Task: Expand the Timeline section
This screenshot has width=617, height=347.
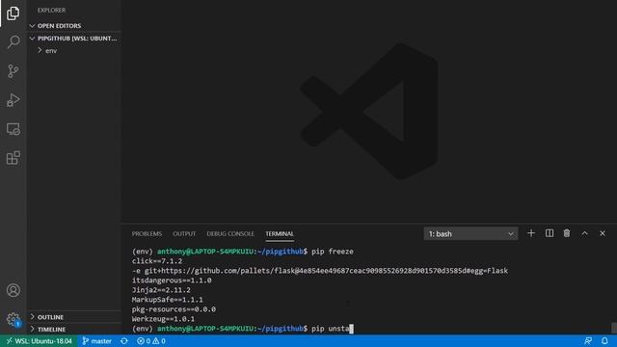Action: pos(74,330)
